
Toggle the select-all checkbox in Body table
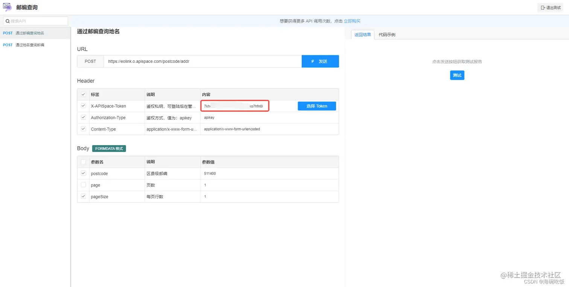click(x=83, y=162)
